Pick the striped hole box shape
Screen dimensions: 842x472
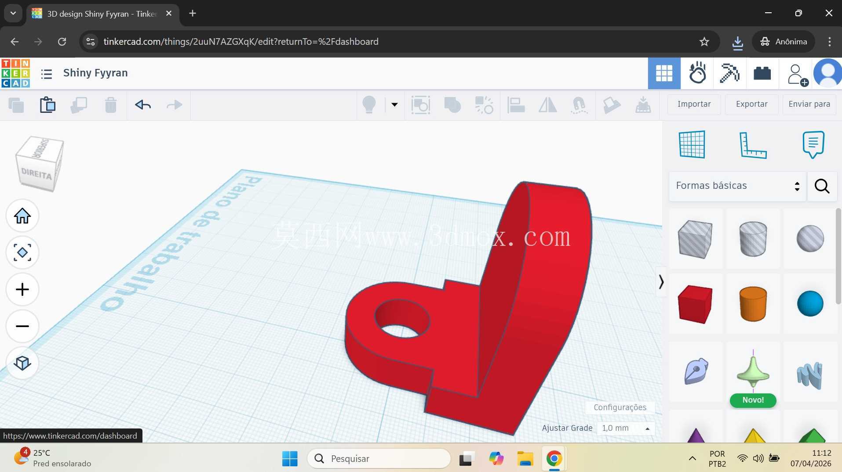tap(695, 239)
